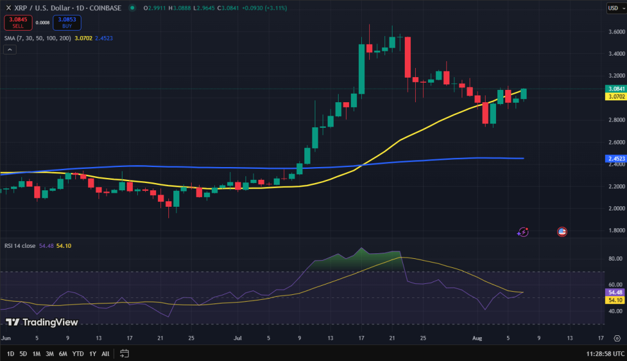Click the blue 2.4523 SMA legend value

pos(104,39)
